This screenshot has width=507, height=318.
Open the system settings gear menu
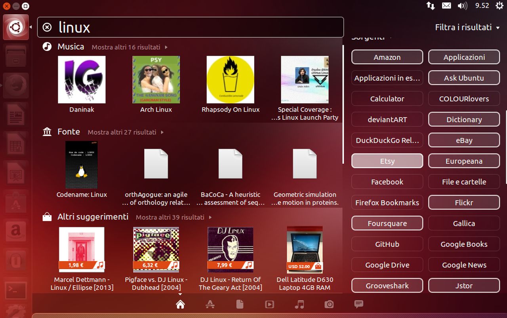(499, 6)
